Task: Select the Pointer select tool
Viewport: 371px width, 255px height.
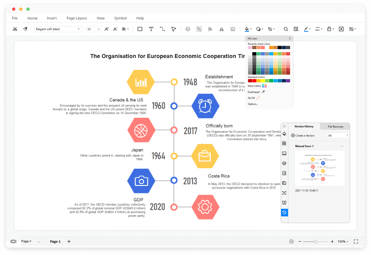Action: [174, 29]
